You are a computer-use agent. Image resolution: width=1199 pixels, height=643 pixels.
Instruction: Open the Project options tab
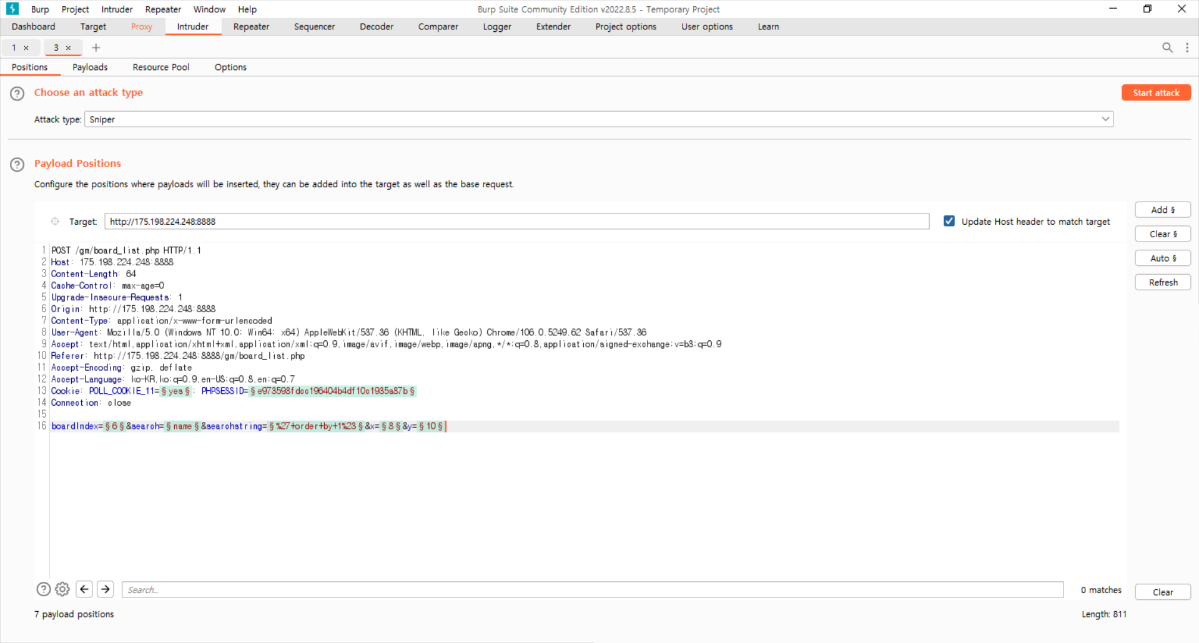coord(626,27)
